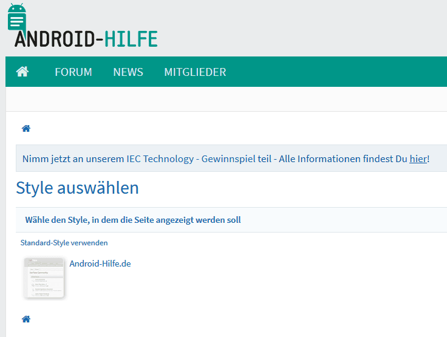Click the Android-Hilfe logo
This screenshot has width=447, height=337.
[x=83, y=26]
